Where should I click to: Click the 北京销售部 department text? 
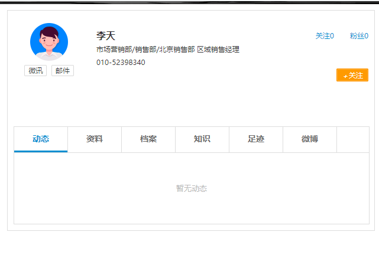click(177, 50)
